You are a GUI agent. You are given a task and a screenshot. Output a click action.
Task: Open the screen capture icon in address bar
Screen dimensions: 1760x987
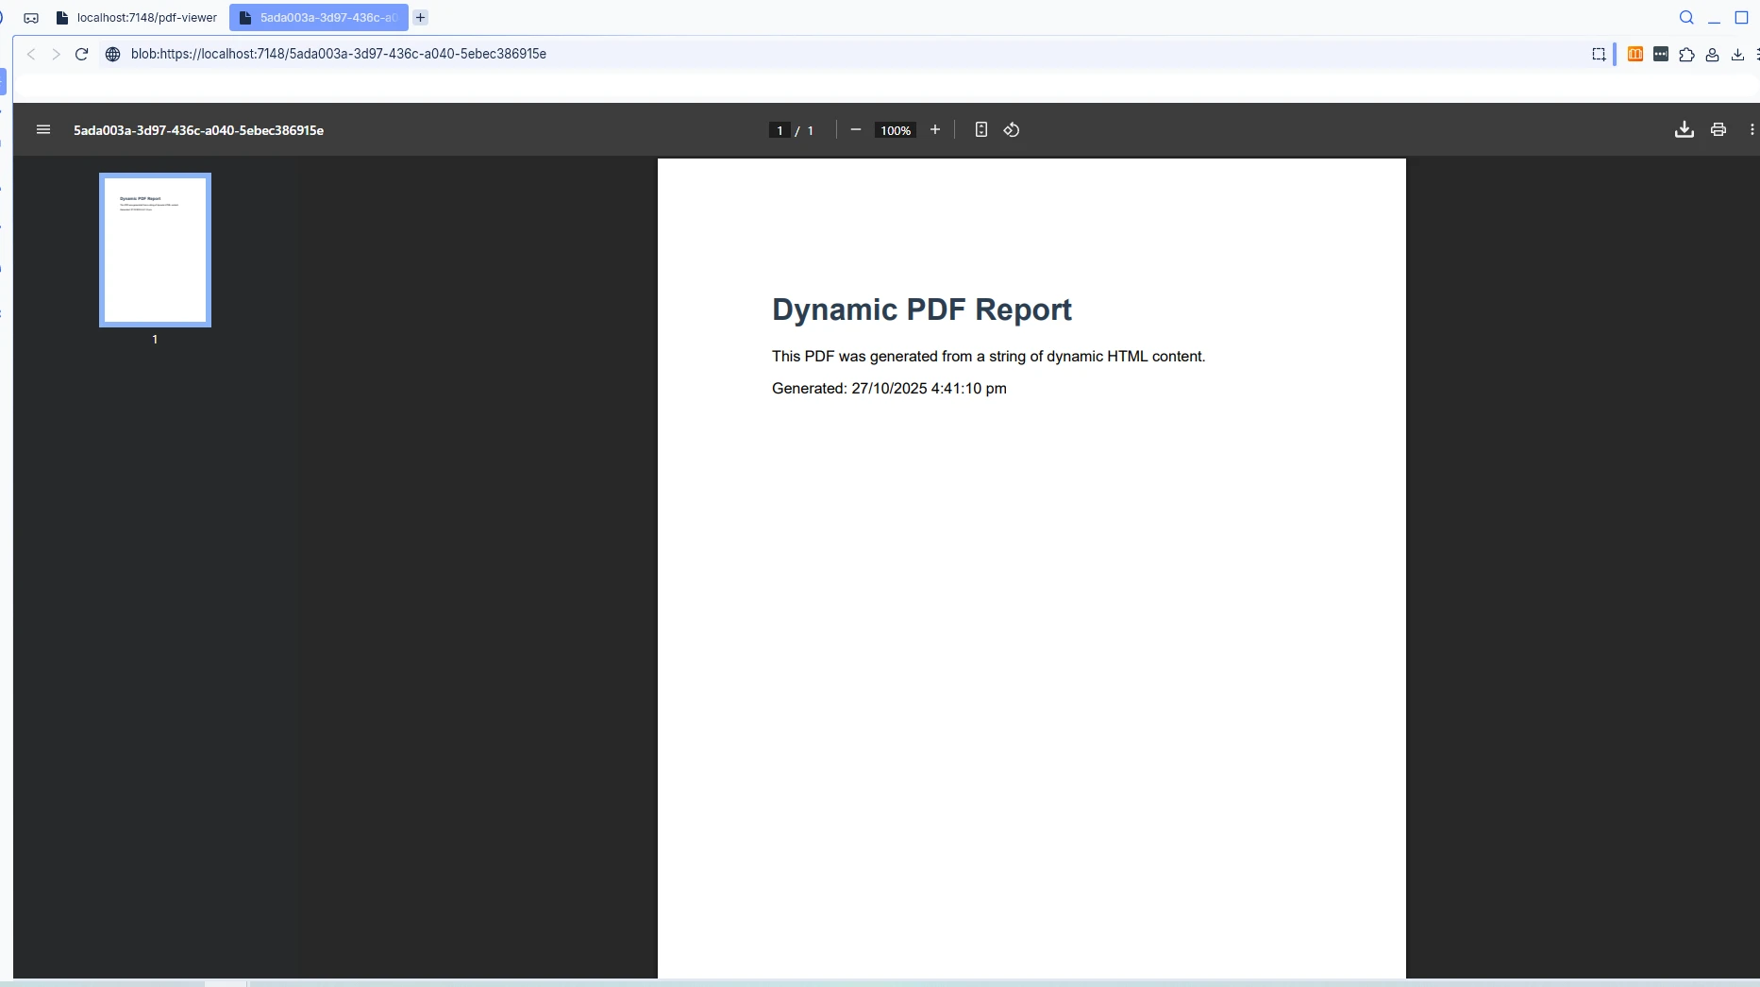[1598, 54]
